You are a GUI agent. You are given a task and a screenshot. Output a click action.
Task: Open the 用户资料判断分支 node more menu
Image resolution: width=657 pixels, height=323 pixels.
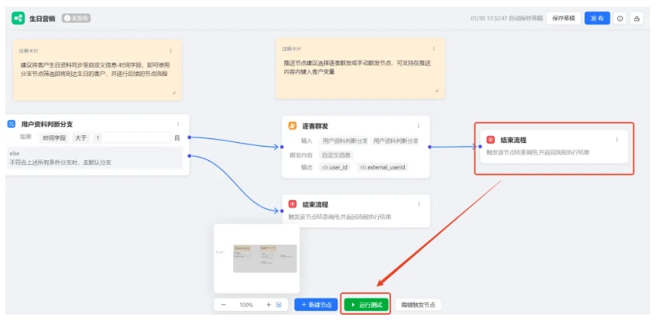(x=178, y=124)
